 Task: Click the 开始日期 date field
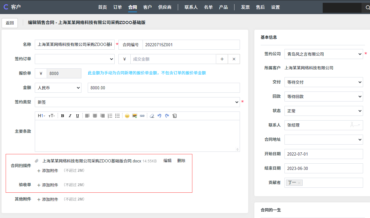pyautogui.click(x=324, y=154)
